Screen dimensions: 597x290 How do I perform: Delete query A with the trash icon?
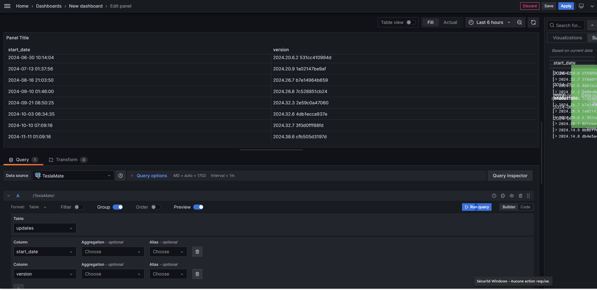[x=521, y=196]
